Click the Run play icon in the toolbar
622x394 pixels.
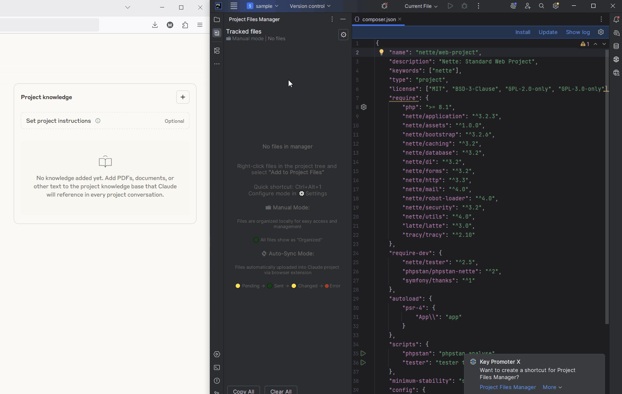coord(450,6)
